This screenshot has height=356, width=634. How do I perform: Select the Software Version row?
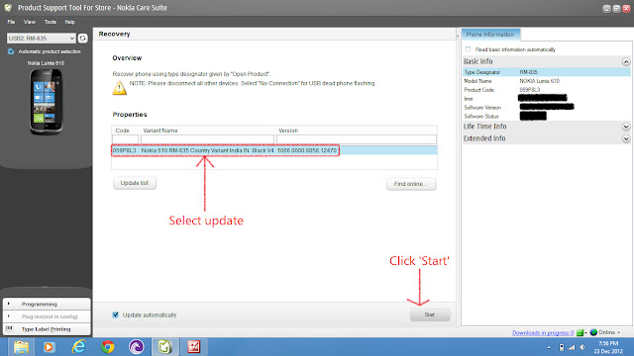click(x=546, y=108)
